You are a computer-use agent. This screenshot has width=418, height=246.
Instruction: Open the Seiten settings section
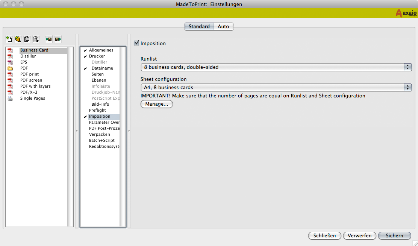click(98, 74)
